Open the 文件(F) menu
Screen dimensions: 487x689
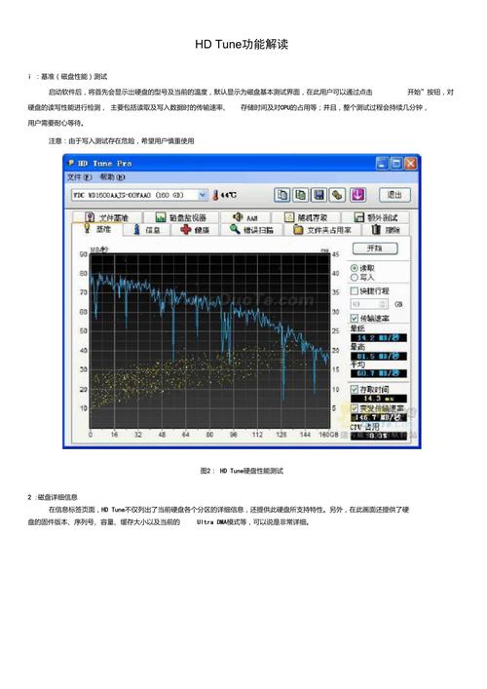79,177
